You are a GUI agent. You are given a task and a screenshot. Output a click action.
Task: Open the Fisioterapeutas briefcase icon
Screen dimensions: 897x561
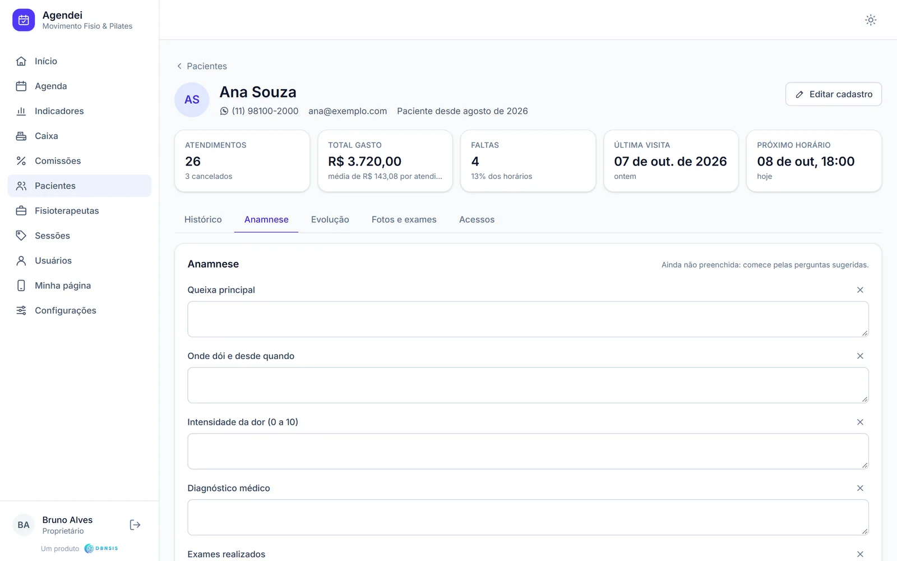[21, 211]
